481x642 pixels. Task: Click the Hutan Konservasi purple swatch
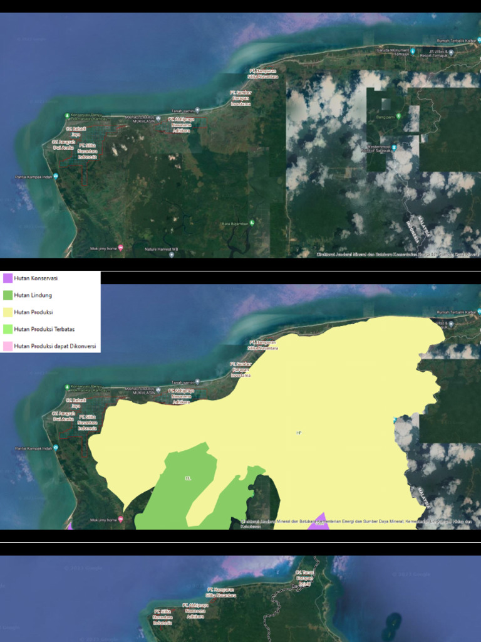pyautogui.click(x=8, y=278)
